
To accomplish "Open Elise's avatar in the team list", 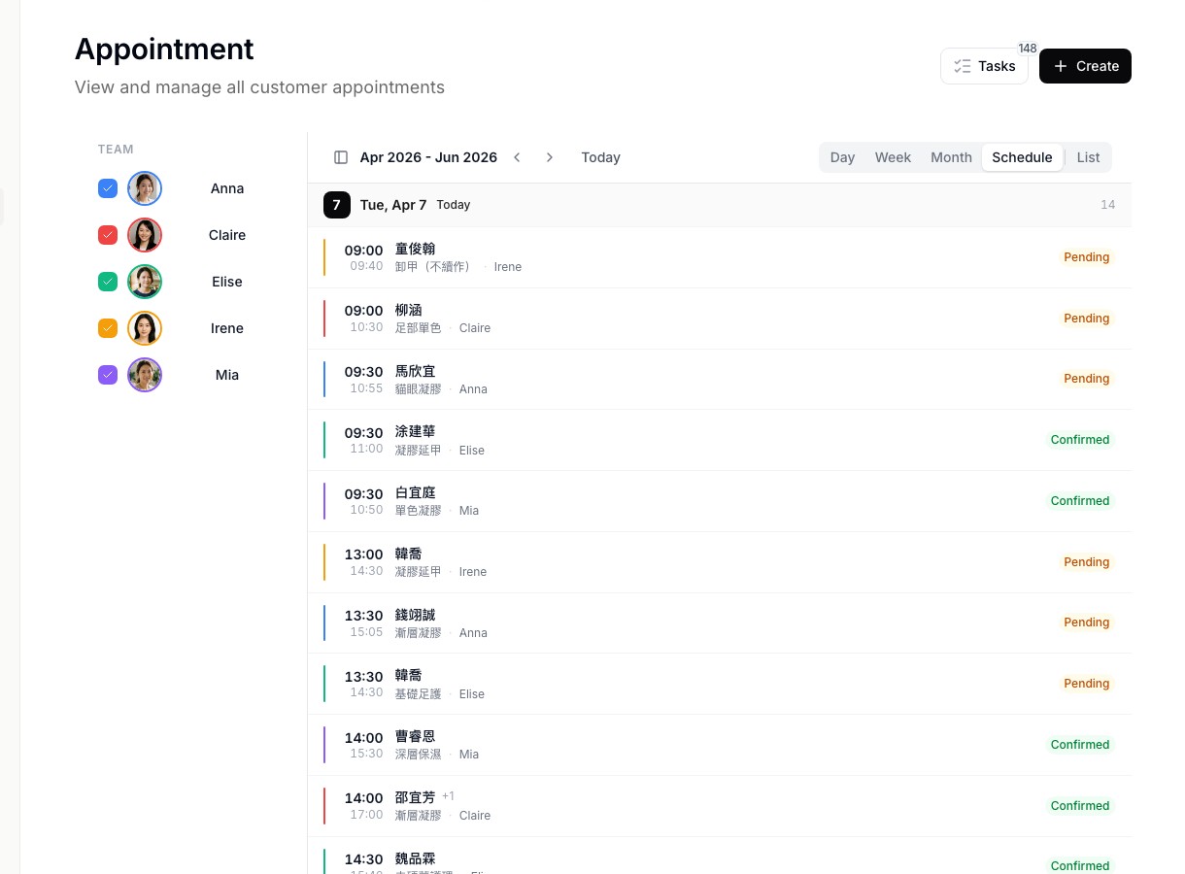I will pyautogui.click(x=144, y=282).
